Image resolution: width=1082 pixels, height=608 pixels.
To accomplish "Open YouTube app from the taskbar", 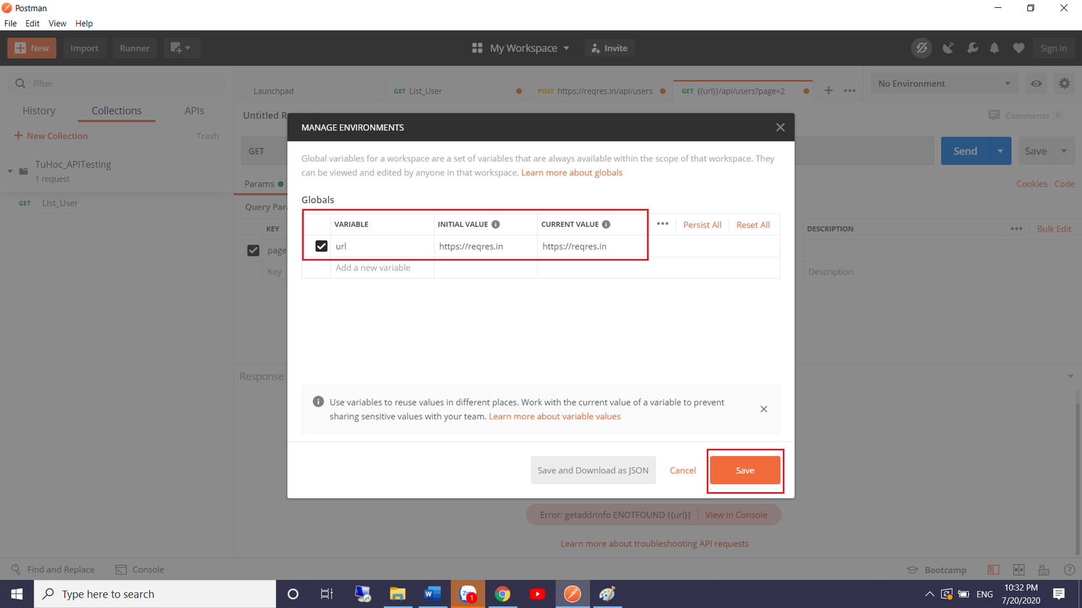I will (x=537, y=594).
